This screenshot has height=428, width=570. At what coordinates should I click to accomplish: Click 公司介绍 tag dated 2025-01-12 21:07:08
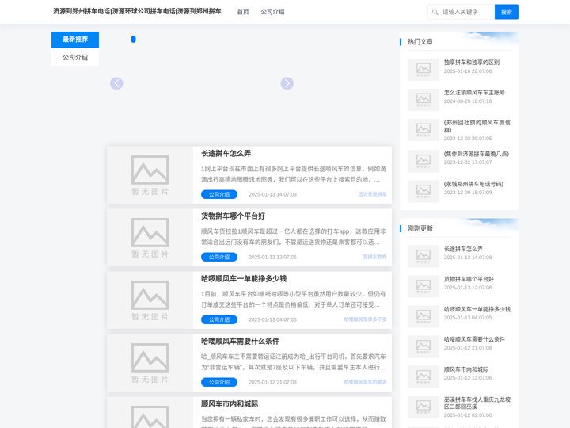(x=219, y=382)
